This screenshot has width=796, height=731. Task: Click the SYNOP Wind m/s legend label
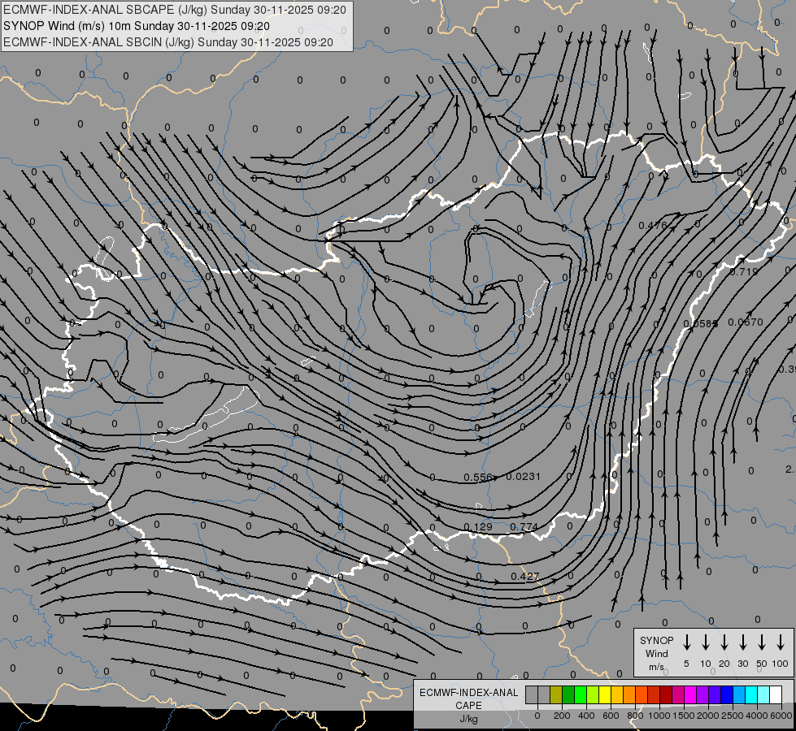click(x=656, y=653)
